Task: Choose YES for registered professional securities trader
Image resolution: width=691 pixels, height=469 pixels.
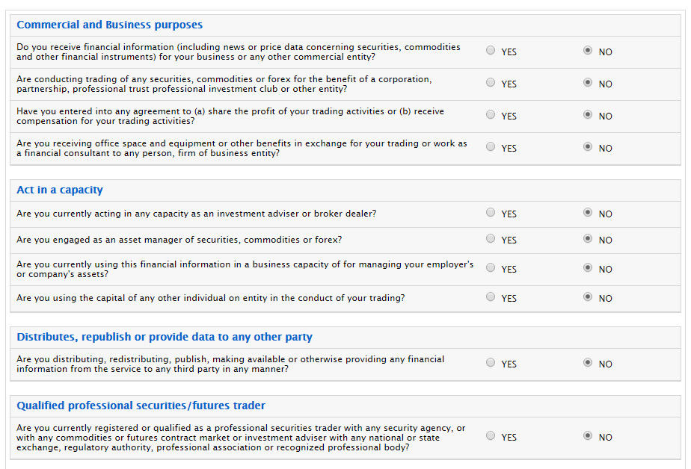Action: (491, 435)
